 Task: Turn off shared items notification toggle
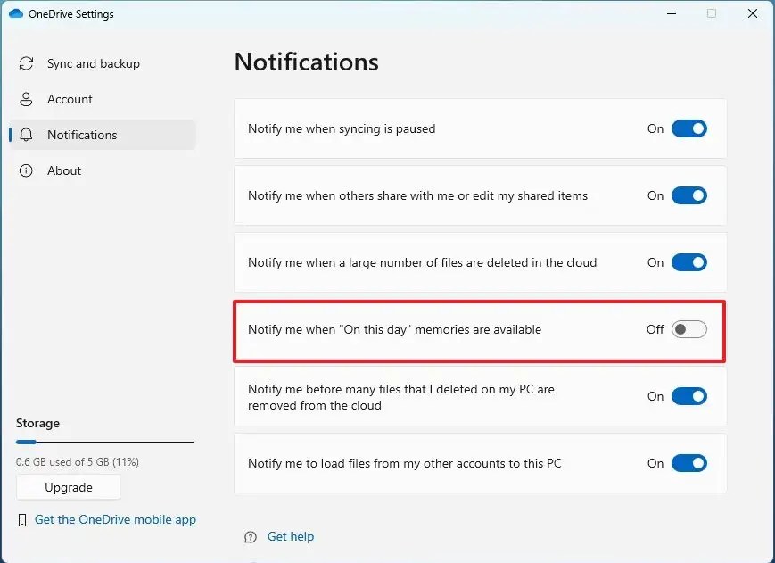[x=688, y=195]
